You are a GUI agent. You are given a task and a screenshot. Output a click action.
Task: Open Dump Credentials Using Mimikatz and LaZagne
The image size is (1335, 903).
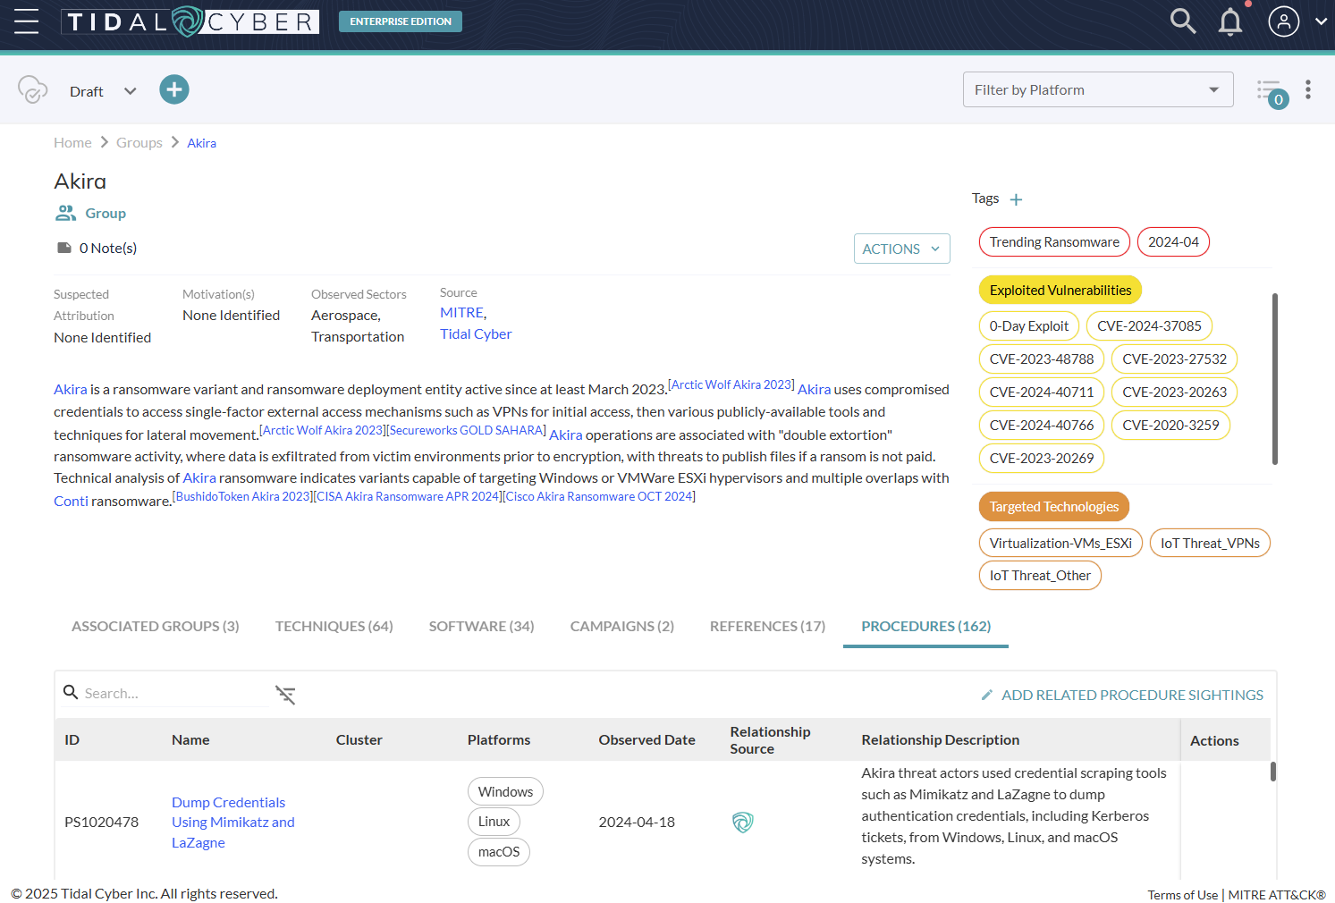pos(232,823)
